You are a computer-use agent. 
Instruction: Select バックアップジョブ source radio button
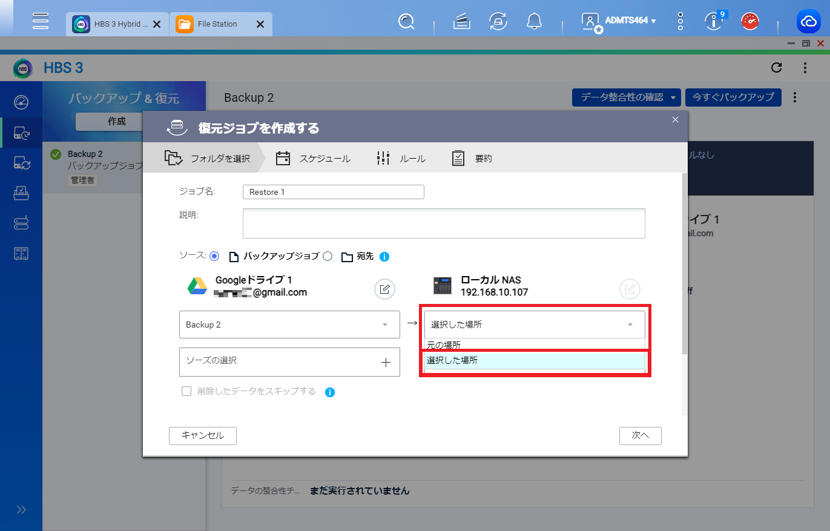[214, 256]
